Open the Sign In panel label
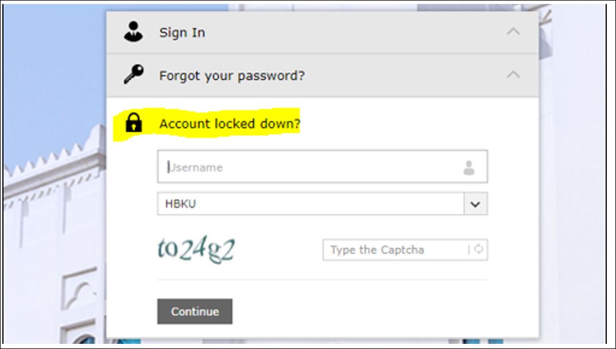Screen dimensions: 616x349 tap(182, 33)
